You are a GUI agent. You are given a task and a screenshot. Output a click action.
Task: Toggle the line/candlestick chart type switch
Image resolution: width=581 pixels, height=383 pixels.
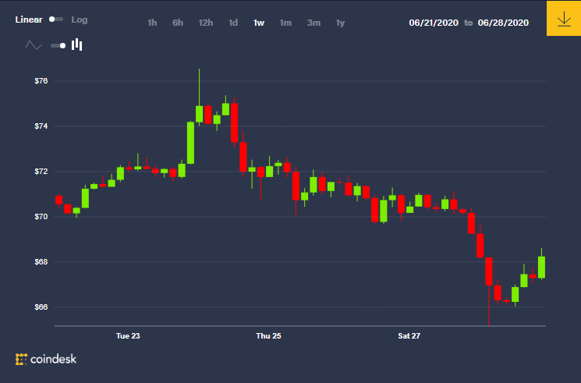58,45
